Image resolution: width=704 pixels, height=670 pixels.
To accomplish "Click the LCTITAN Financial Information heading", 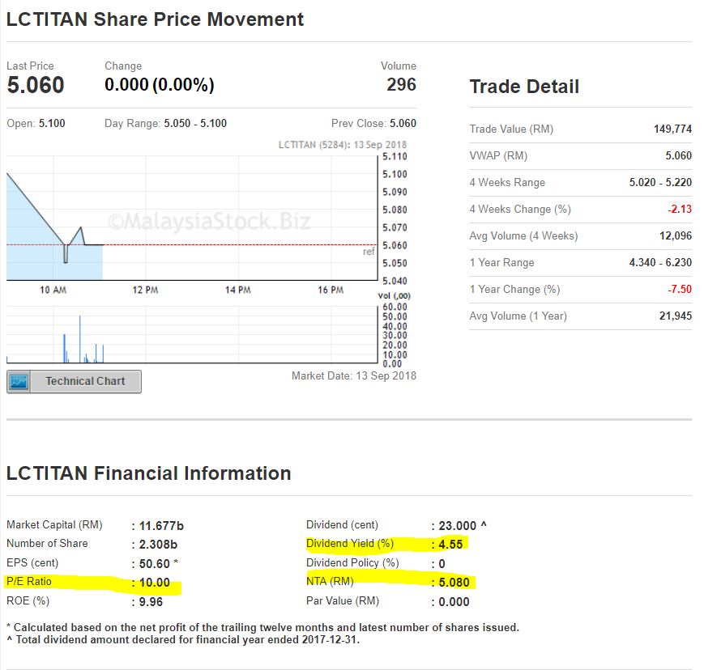I will [148, 473].
